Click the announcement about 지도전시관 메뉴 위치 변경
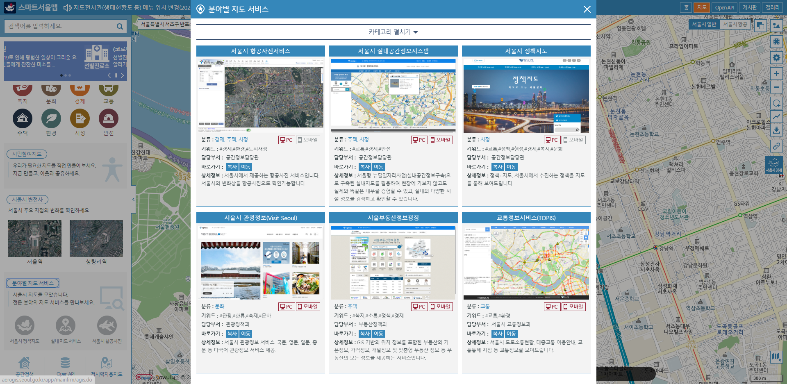Image resolution: width=787 pixels, height=384 pixels. pos(132,7)
